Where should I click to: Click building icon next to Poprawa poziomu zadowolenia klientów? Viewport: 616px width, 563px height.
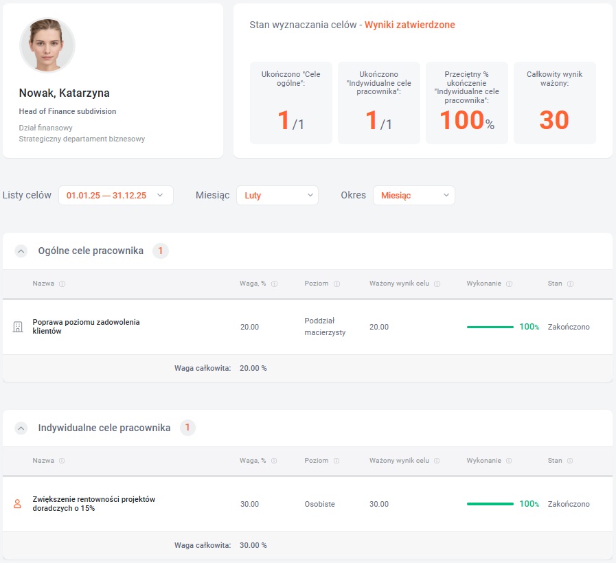coord(18,327)
